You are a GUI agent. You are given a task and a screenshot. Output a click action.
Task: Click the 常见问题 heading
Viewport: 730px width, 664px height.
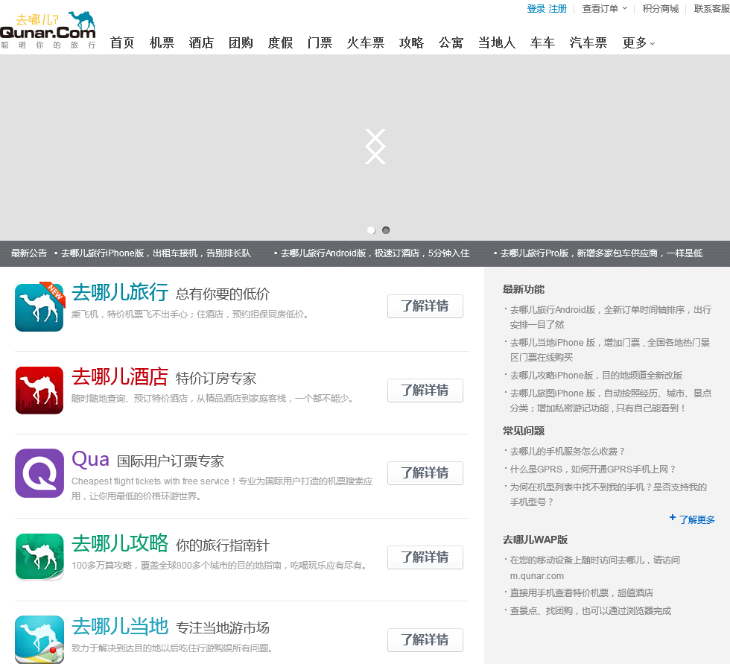click(x=523, y=431)
